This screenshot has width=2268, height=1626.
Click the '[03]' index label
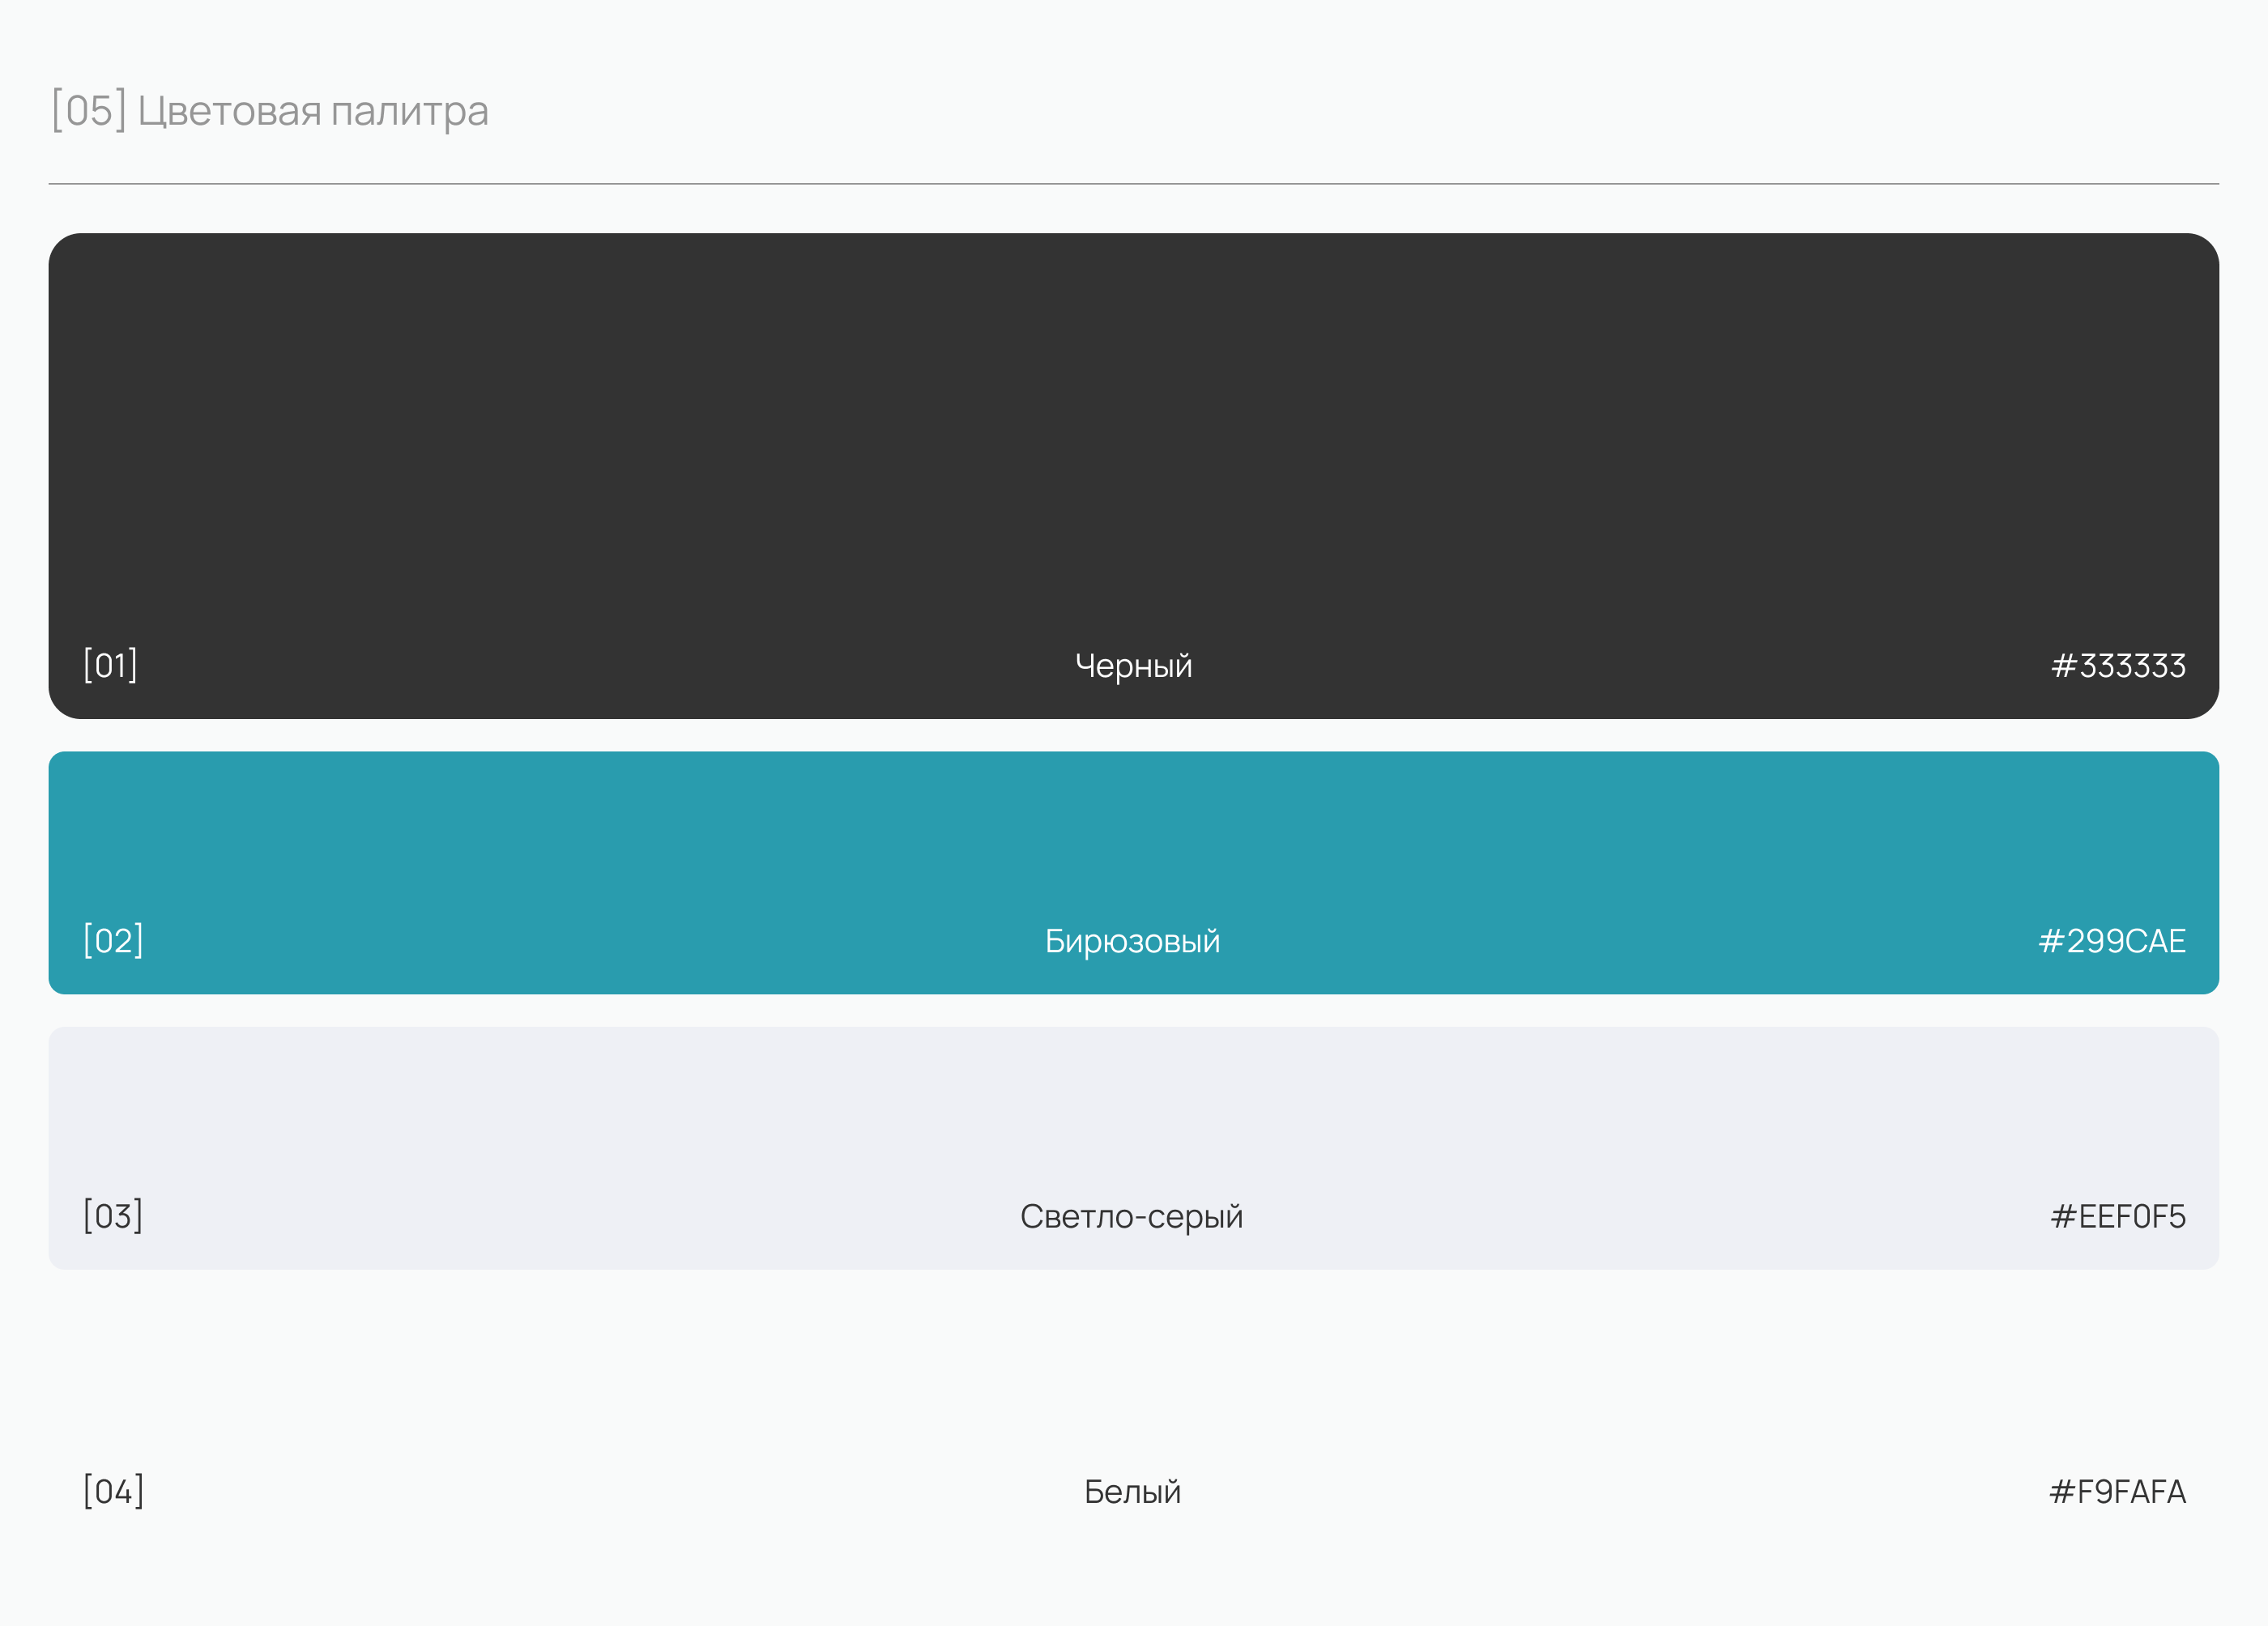coord(113,1216)
